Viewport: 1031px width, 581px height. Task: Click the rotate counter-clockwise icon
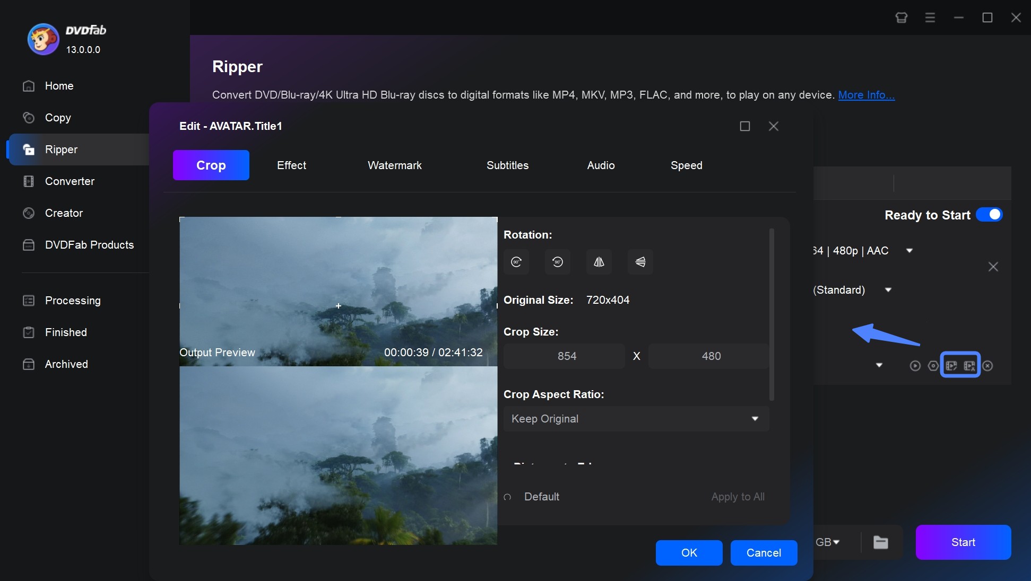pyautogui.click(x=557, y=261)
